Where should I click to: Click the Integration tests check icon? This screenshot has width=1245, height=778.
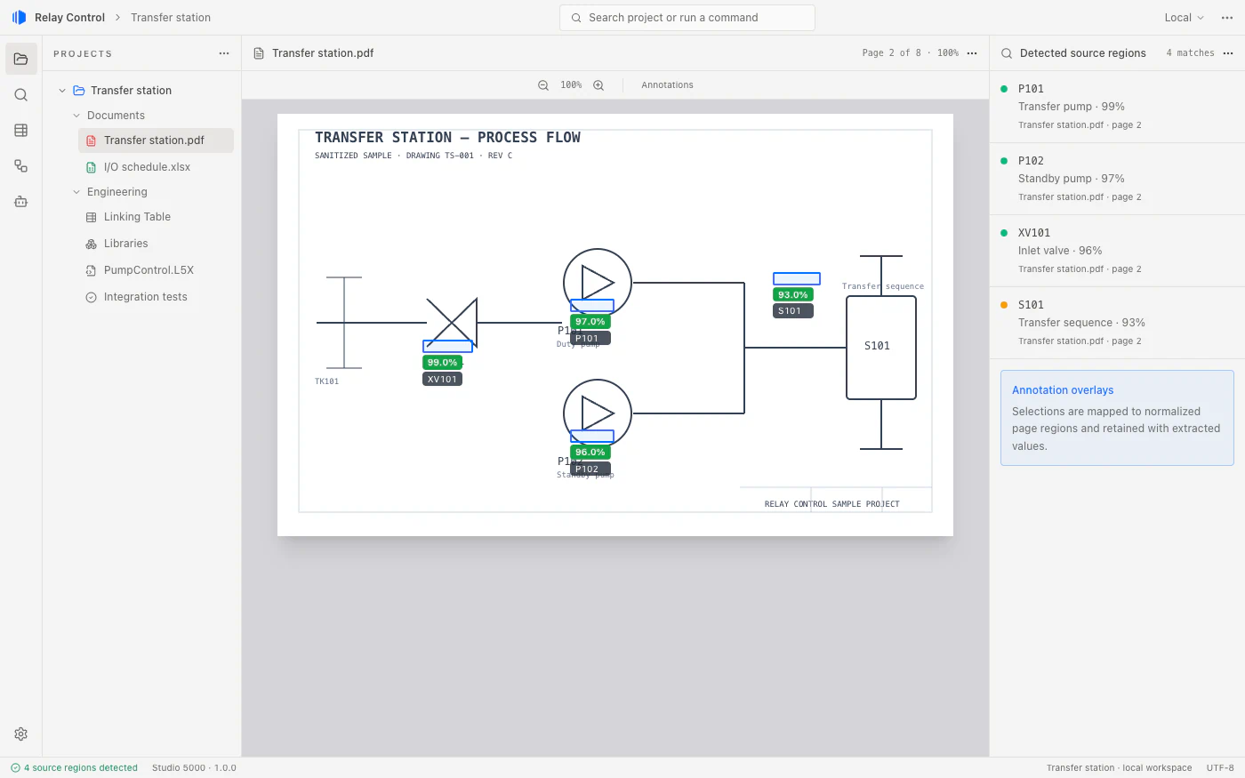click(x=91, y=297)
